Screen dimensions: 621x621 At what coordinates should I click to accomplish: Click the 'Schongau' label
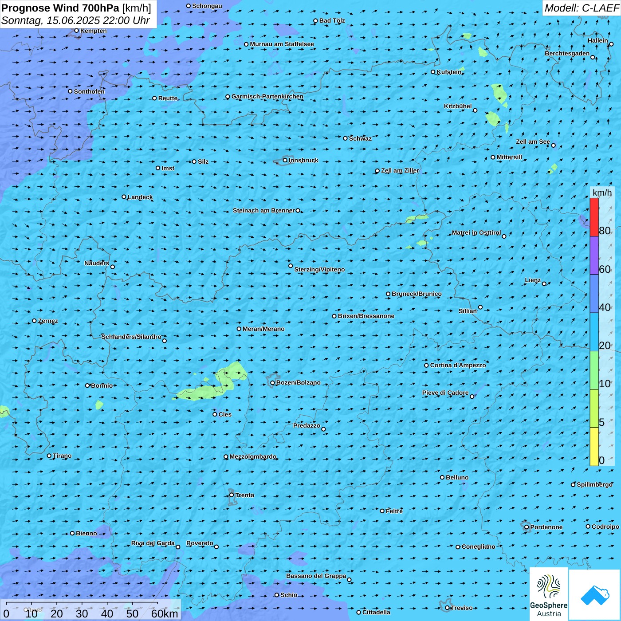click(207, 6)
